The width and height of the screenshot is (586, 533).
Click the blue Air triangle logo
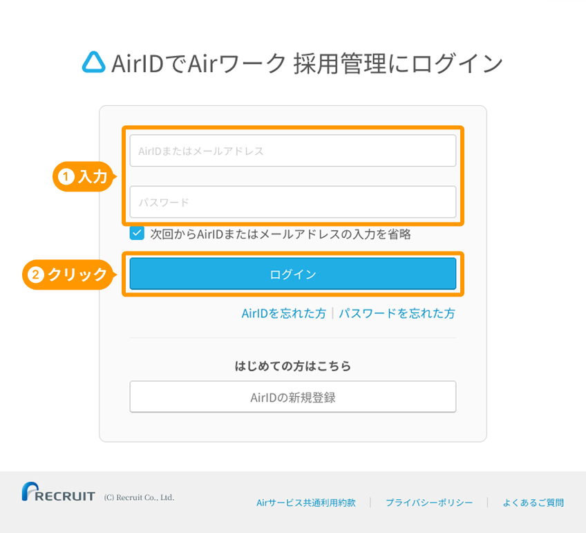coord(93,63)
